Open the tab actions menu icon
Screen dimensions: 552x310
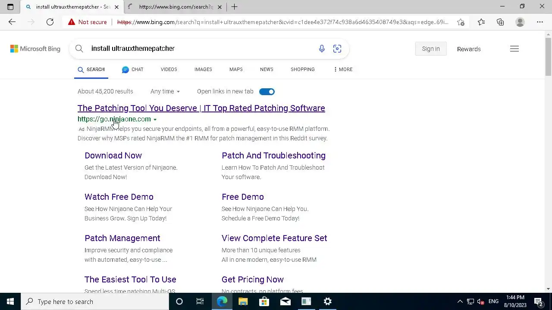pyautogui.click(x=10, y=7)
